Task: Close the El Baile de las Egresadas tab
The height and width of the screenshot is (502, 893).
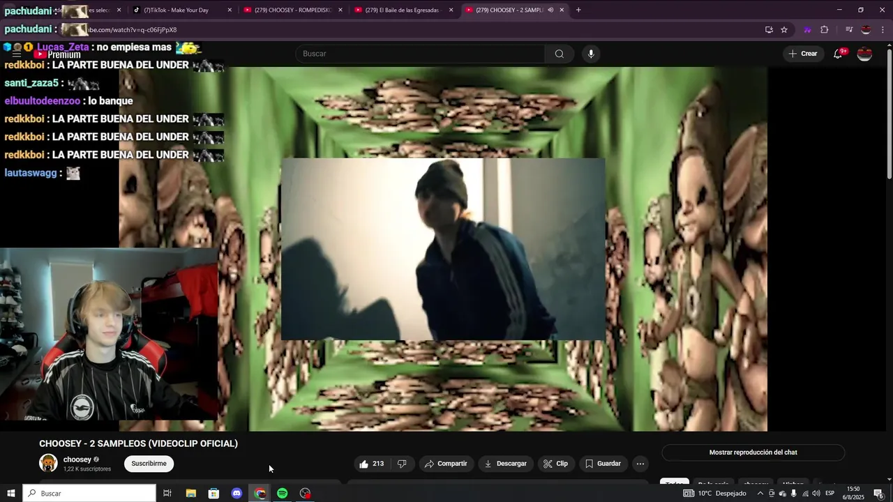Action: pyautogui.click(x=451, y=10)
